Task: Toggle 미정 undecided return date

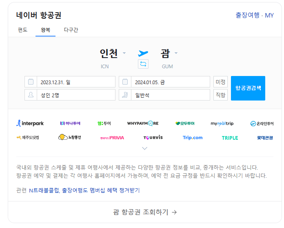Action: tap(220, 82)
